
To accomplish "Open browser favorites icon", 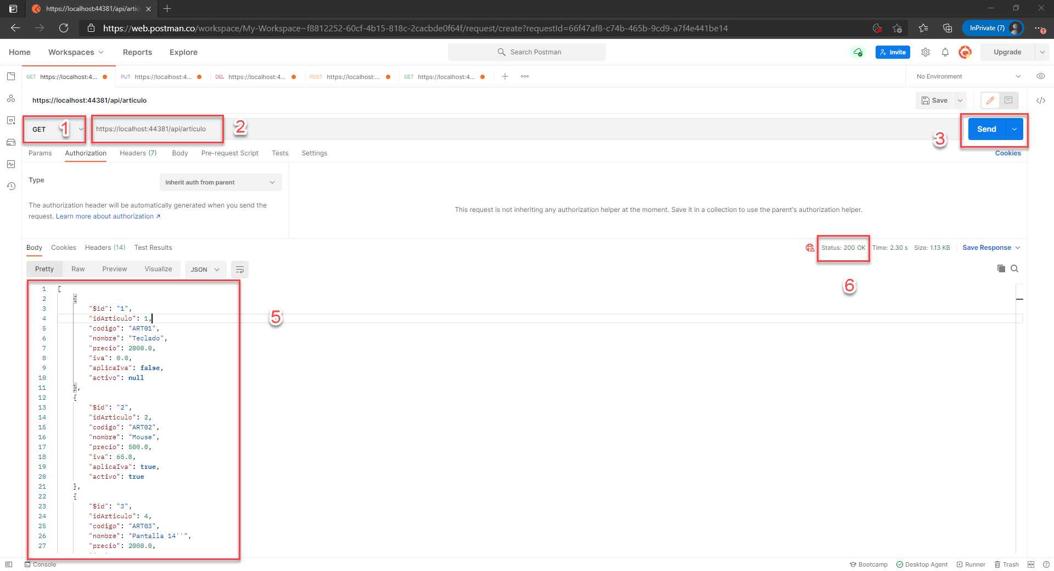I will click(x=923, y=28).
